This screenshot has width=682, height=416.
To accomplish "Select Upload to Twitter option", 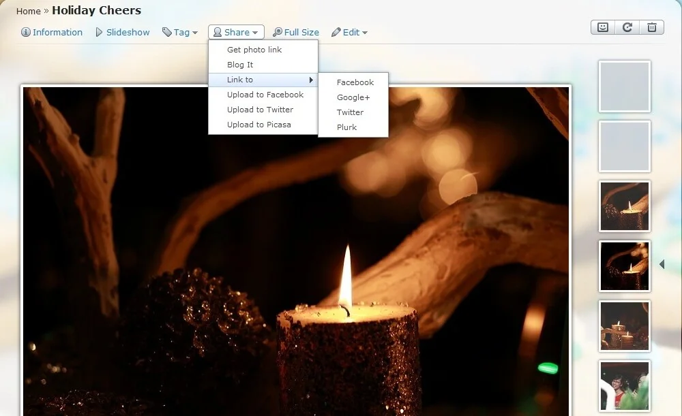I will pyautogui.click(x=260, y=110).
